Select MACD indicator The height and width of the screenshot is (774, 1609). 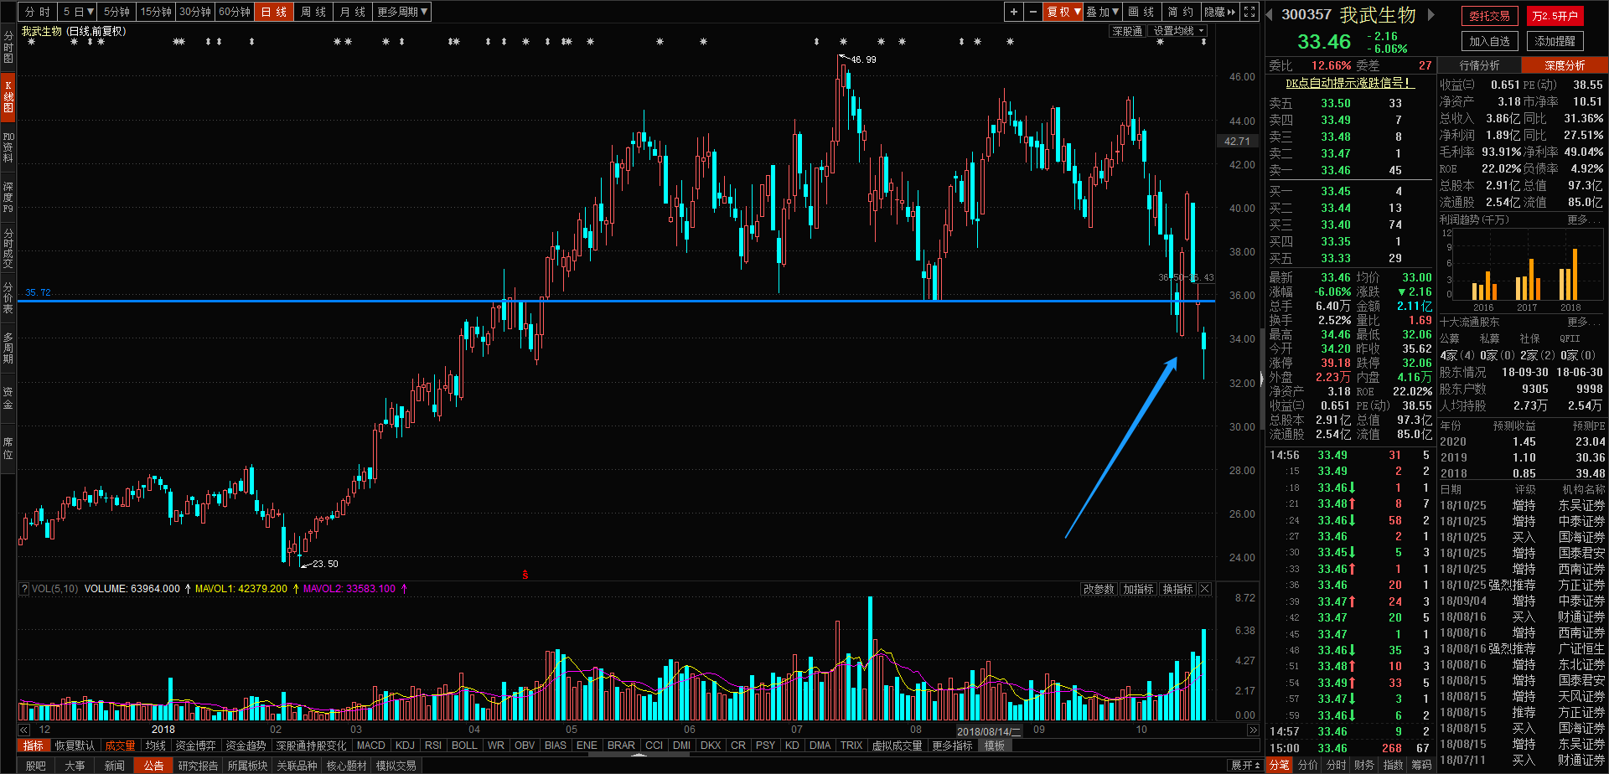pyautogui.click(x=370, y=746)
